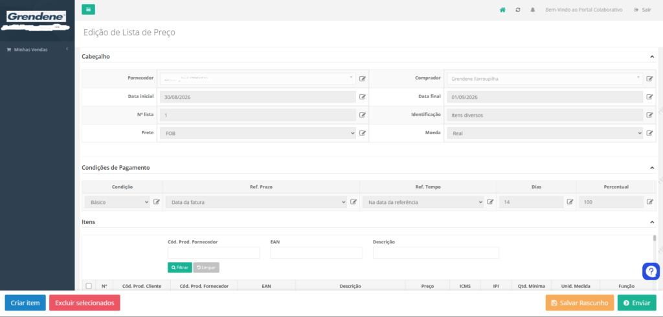
Task: Click edit icon next to Data inicial
Action: (363, 97)
